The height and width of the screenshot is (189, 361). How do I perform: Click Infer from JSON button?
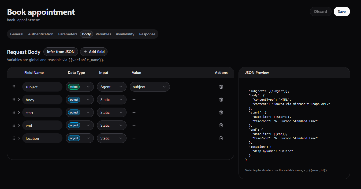pyautogui.click(x=61, y=52)
